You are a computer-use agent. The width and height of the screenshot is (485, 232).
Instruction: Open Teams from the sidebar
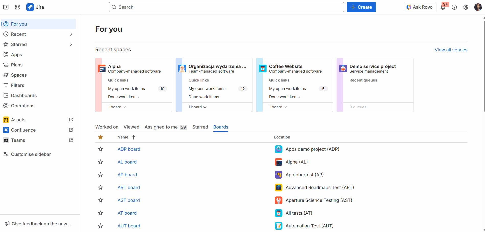38,140
